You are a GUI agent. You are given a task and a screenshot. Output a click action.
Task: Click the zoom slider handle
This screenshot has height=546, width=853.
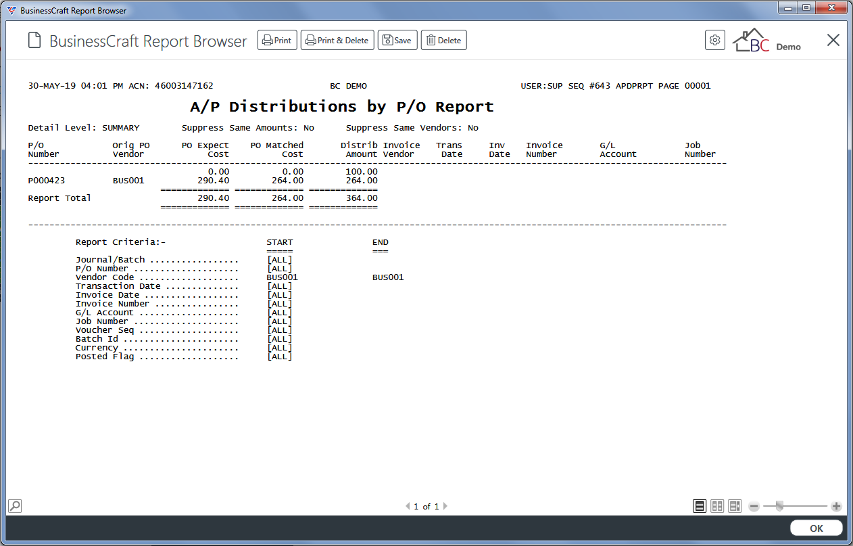tap(779, 506)
